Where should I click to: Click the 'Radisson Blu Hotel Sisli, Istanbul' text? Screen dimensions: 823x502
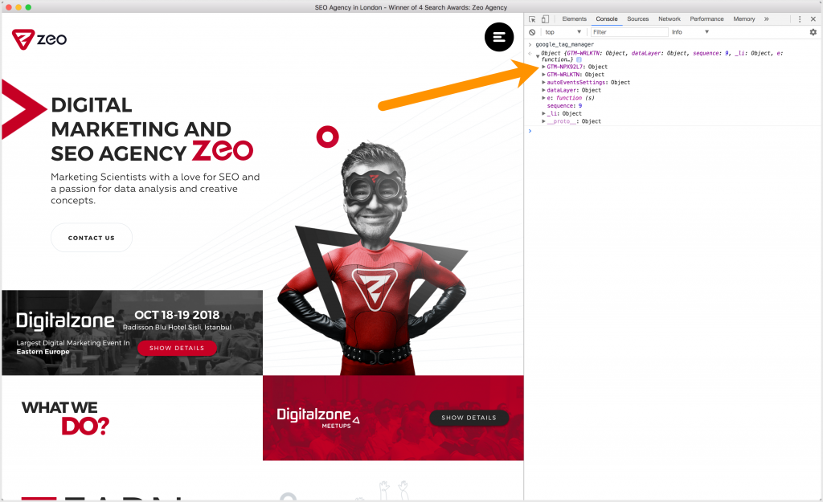177,328
